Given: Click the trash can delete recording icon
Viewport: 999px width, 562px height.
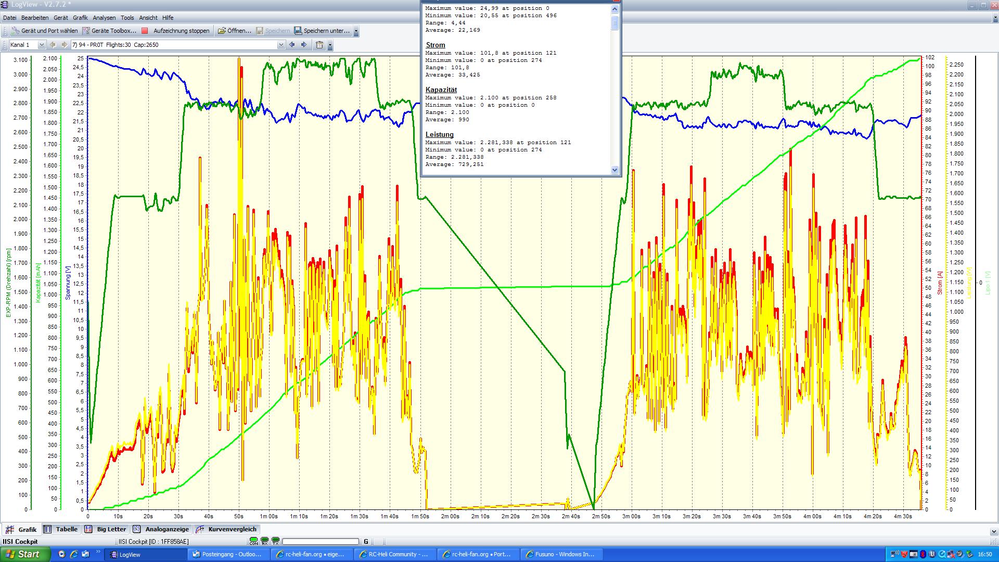Looking at the screenshot, I should coord(319,45).
